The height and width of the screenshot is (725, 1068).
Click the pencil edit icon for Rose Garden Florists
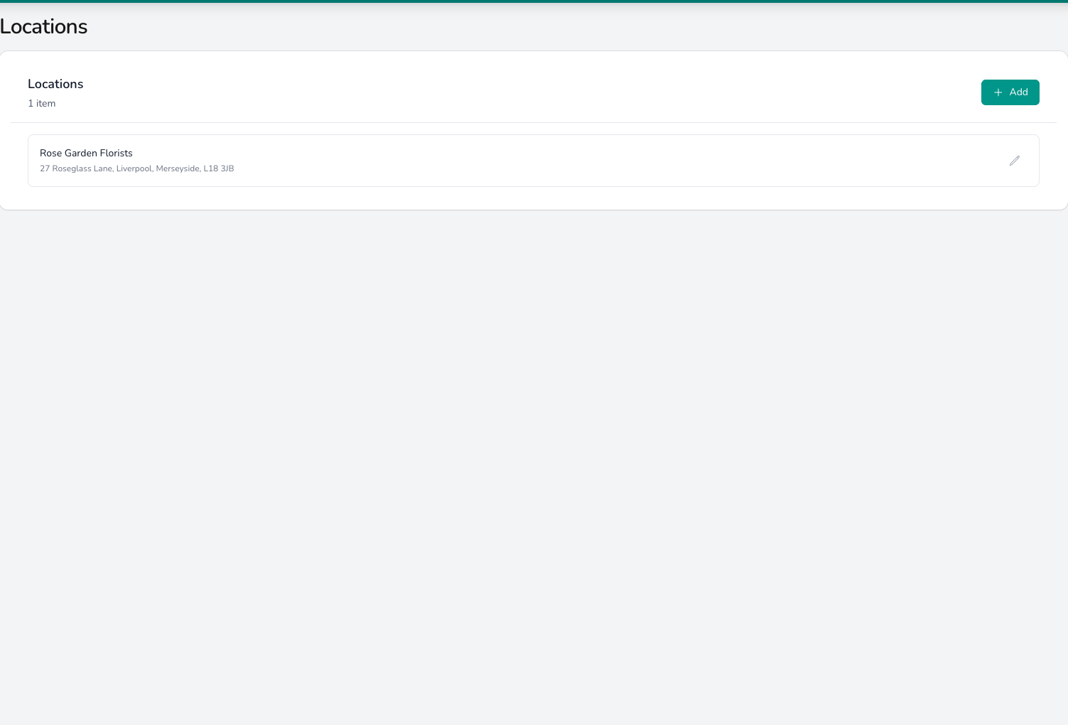tap(1015, 161)
